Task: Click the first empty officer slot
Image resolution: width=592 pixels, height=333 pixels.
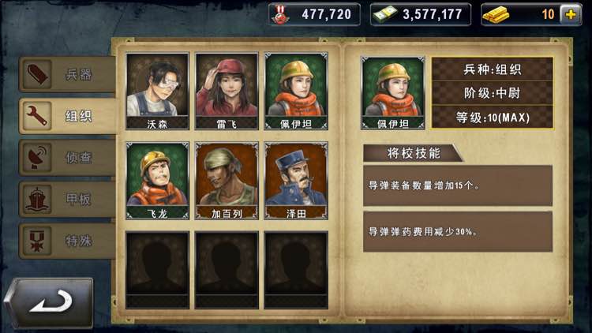Action: [157, 271]
